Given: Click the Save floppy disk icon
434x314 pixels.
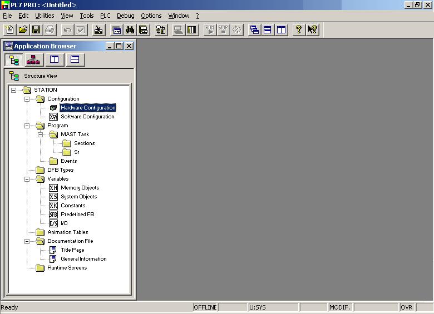Looking at the screenshot, I should pyautogui.click(x=36, y=29).
